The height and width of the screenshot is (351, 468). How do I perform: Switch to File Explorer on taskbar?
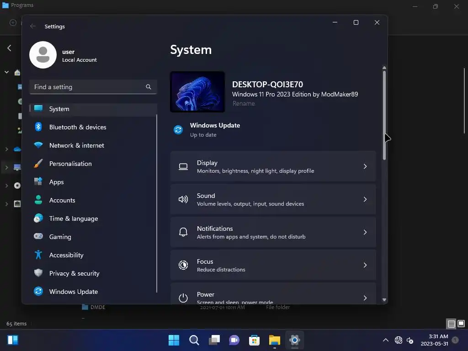click(274, 340)
